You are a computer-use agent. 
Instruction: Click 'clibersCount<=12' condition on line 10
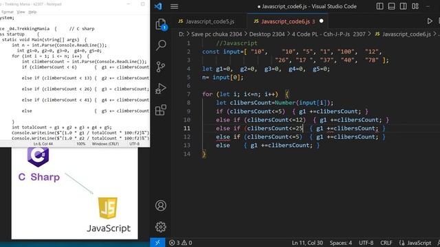pyautogui.click(x=275, y=120)
